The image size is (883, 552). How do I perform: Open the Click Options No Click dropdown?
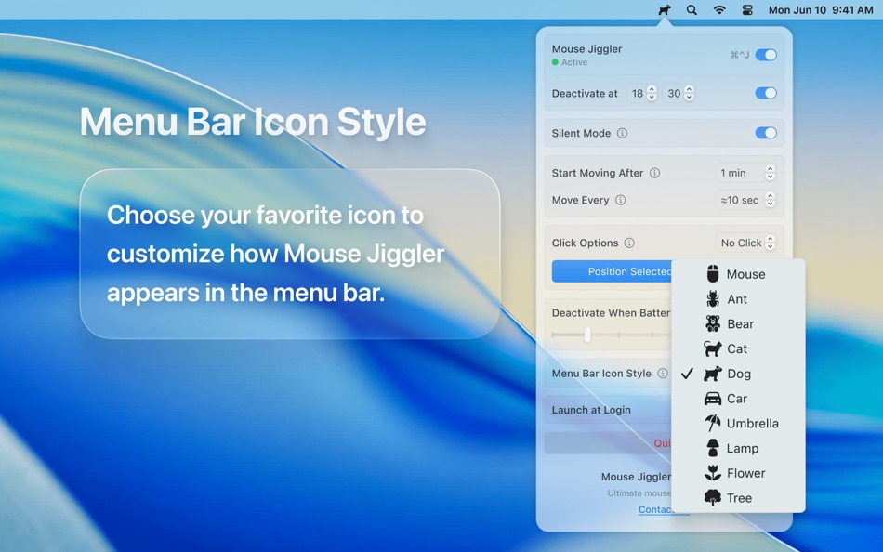pyautogui.click(x=745, y=243)
